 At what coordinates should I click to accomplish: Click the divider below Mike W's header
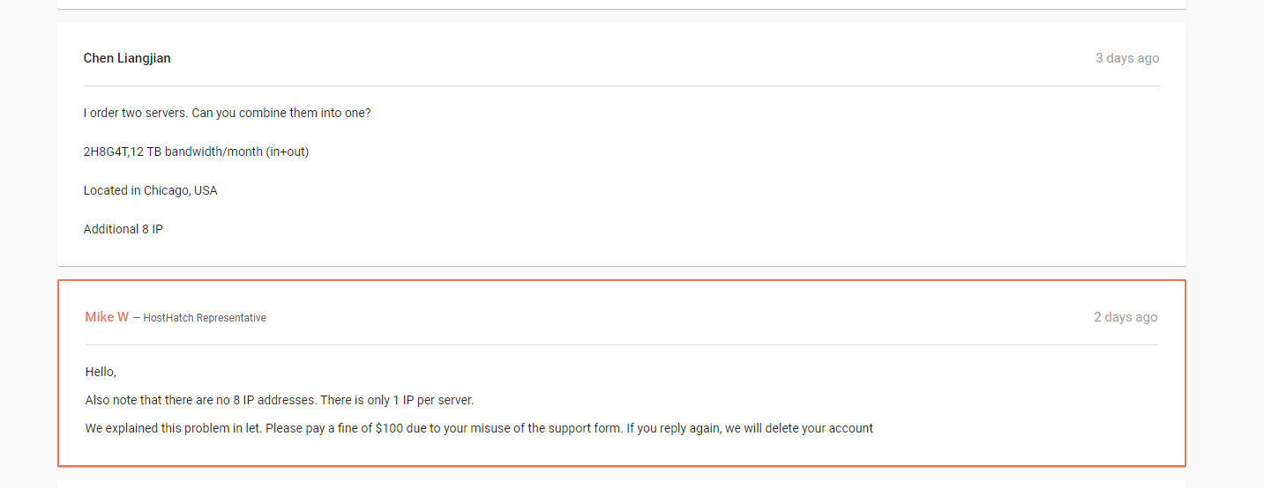[x=621, y=344]
